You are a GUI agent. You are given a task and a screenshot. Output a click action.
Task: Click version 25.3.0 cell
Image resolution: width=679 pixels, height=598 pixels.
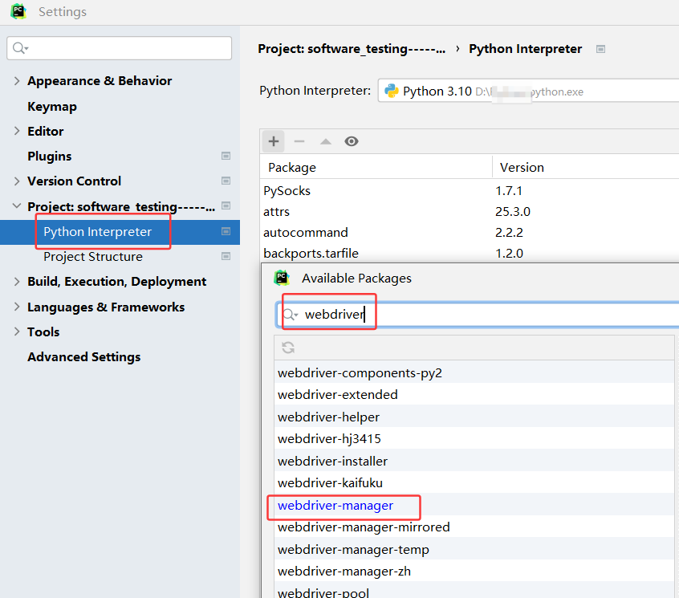(513, 211)
